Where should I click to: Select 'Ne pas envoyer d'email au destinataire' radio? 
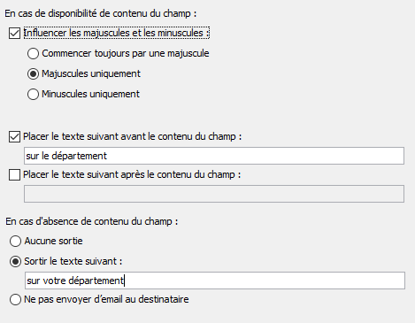(x=15, y=299)
